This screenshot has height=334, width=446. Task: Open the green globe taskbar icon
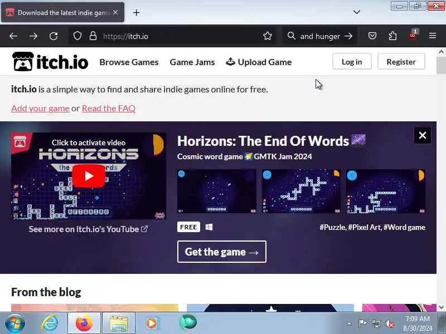click(187, 322)
